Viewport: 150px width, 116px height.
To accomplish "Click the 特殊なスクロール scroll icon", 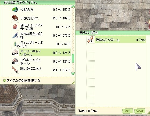I will click(90, 39).
